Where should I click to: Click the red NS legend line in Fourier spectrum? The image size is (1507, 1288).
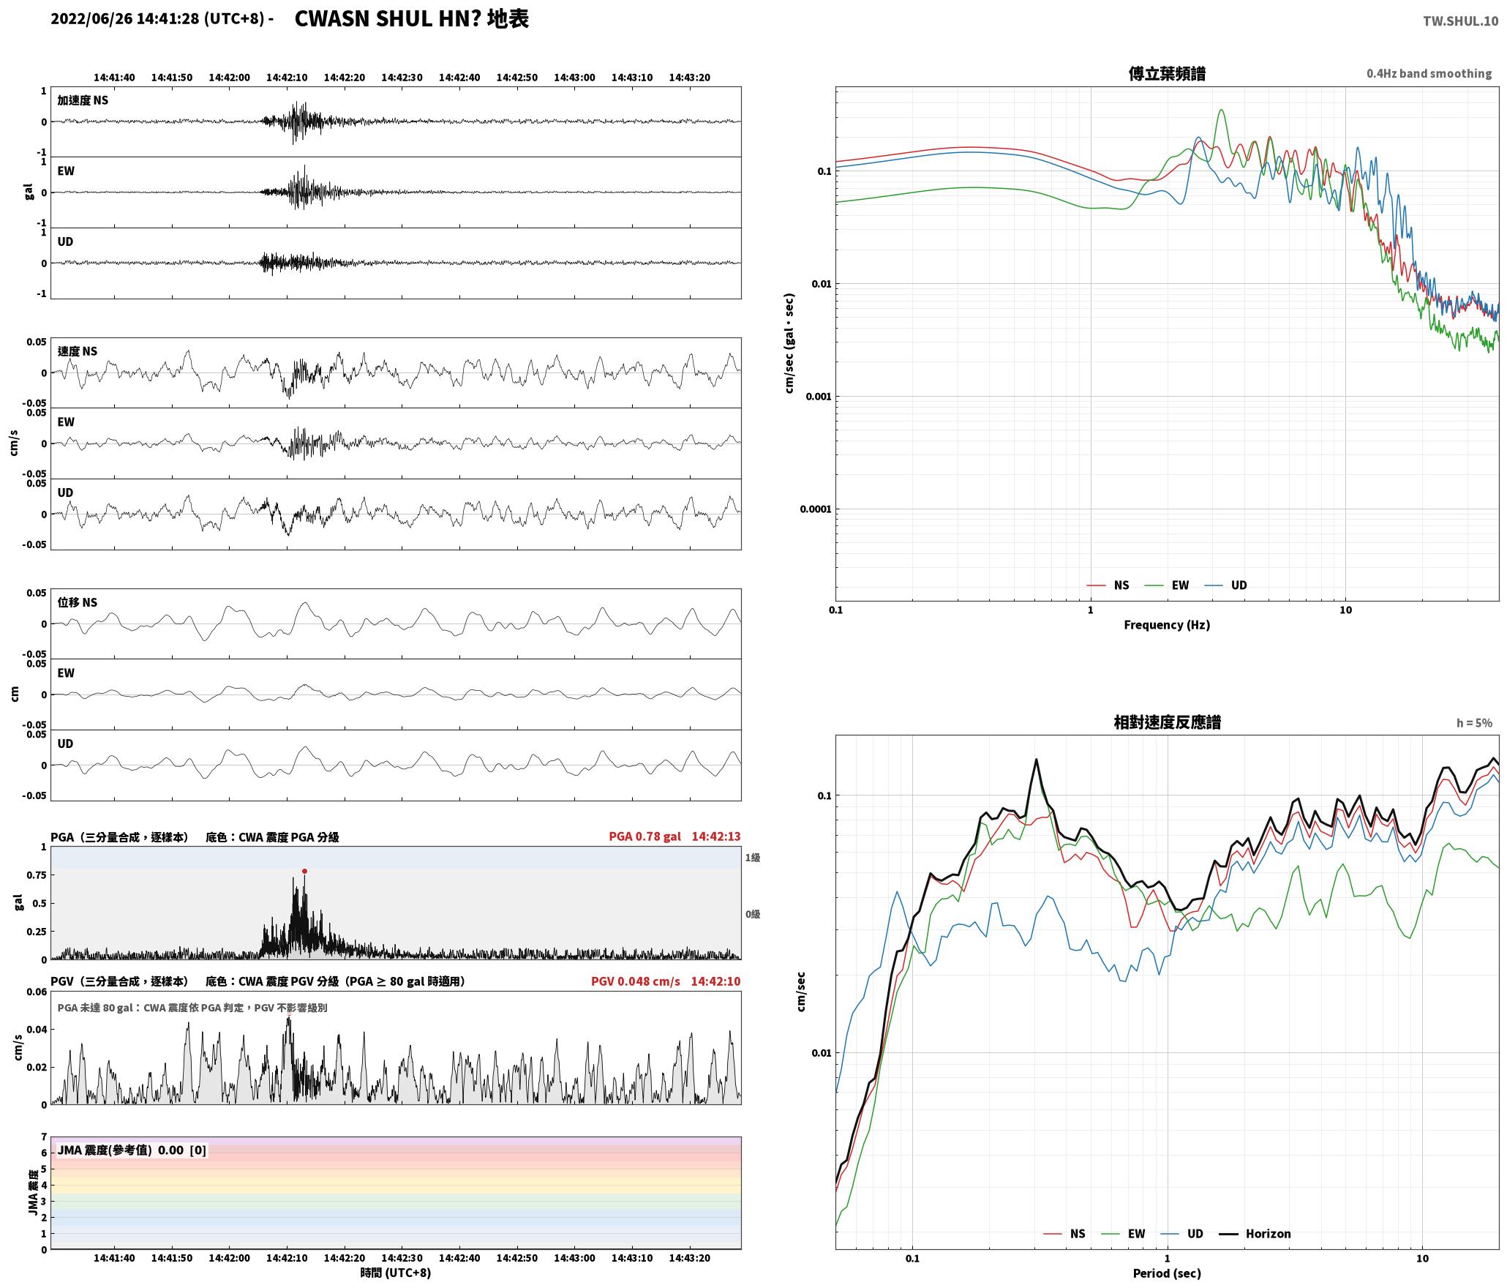(x=1096, y=585)
